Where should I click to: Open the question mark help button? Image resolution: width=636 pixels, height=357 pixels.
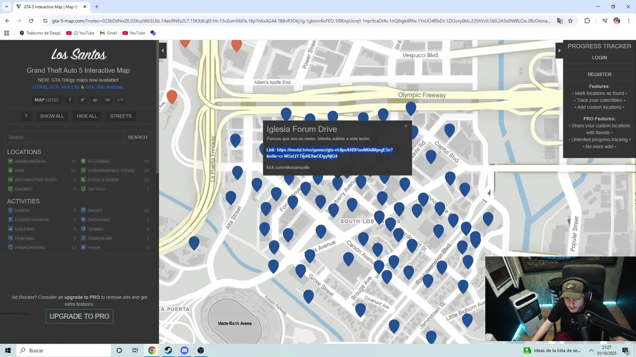(26, 116)
